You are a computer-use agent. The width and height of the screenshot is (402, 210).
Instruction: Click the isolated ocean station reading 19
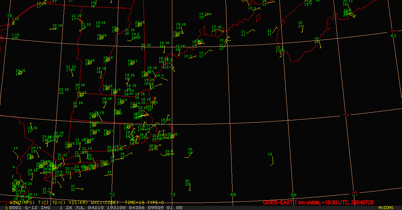(x=270, y=154)
